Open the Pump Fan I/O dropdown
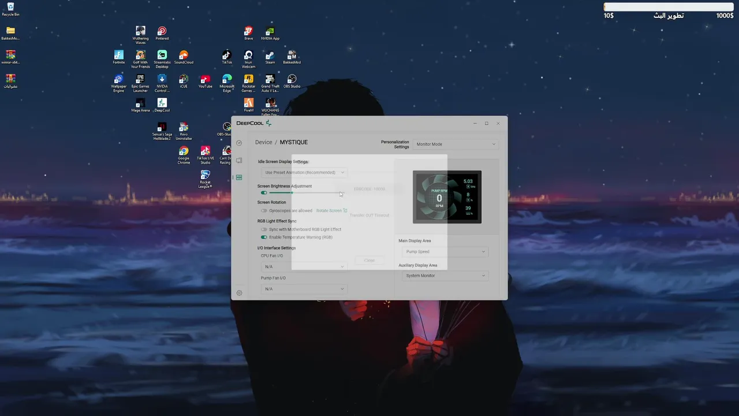 304,289
